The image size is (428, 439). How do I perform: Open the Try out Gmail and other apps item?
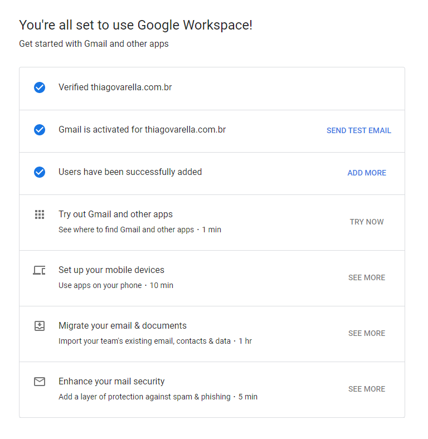pos(115,214)
